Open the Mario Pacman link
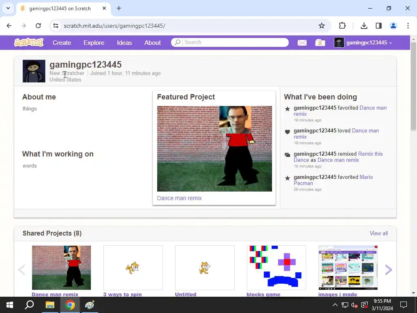The height and width of the screenshot is (313, 417). 333,180
